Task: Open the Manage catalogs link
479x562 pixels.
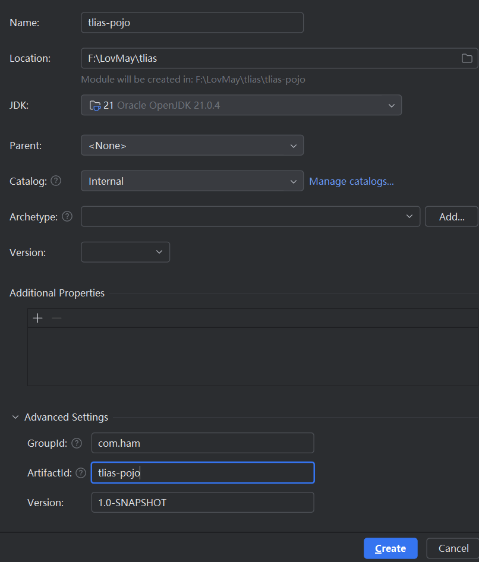Action: click(x=351, y=181)
